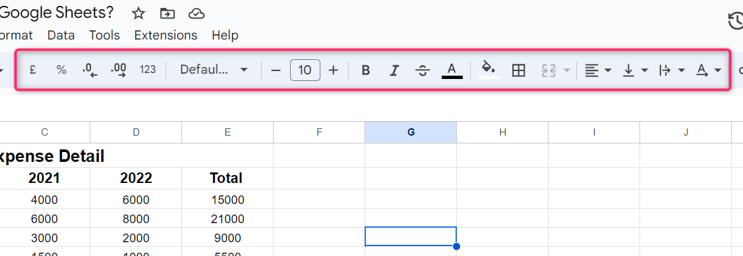Decrease font size with minus button
The height and width of the screenshot is (256, 743).
276,70
